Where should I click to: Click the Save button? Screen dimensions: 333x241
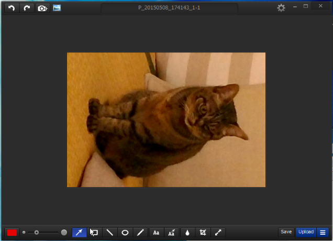(286, 232)
